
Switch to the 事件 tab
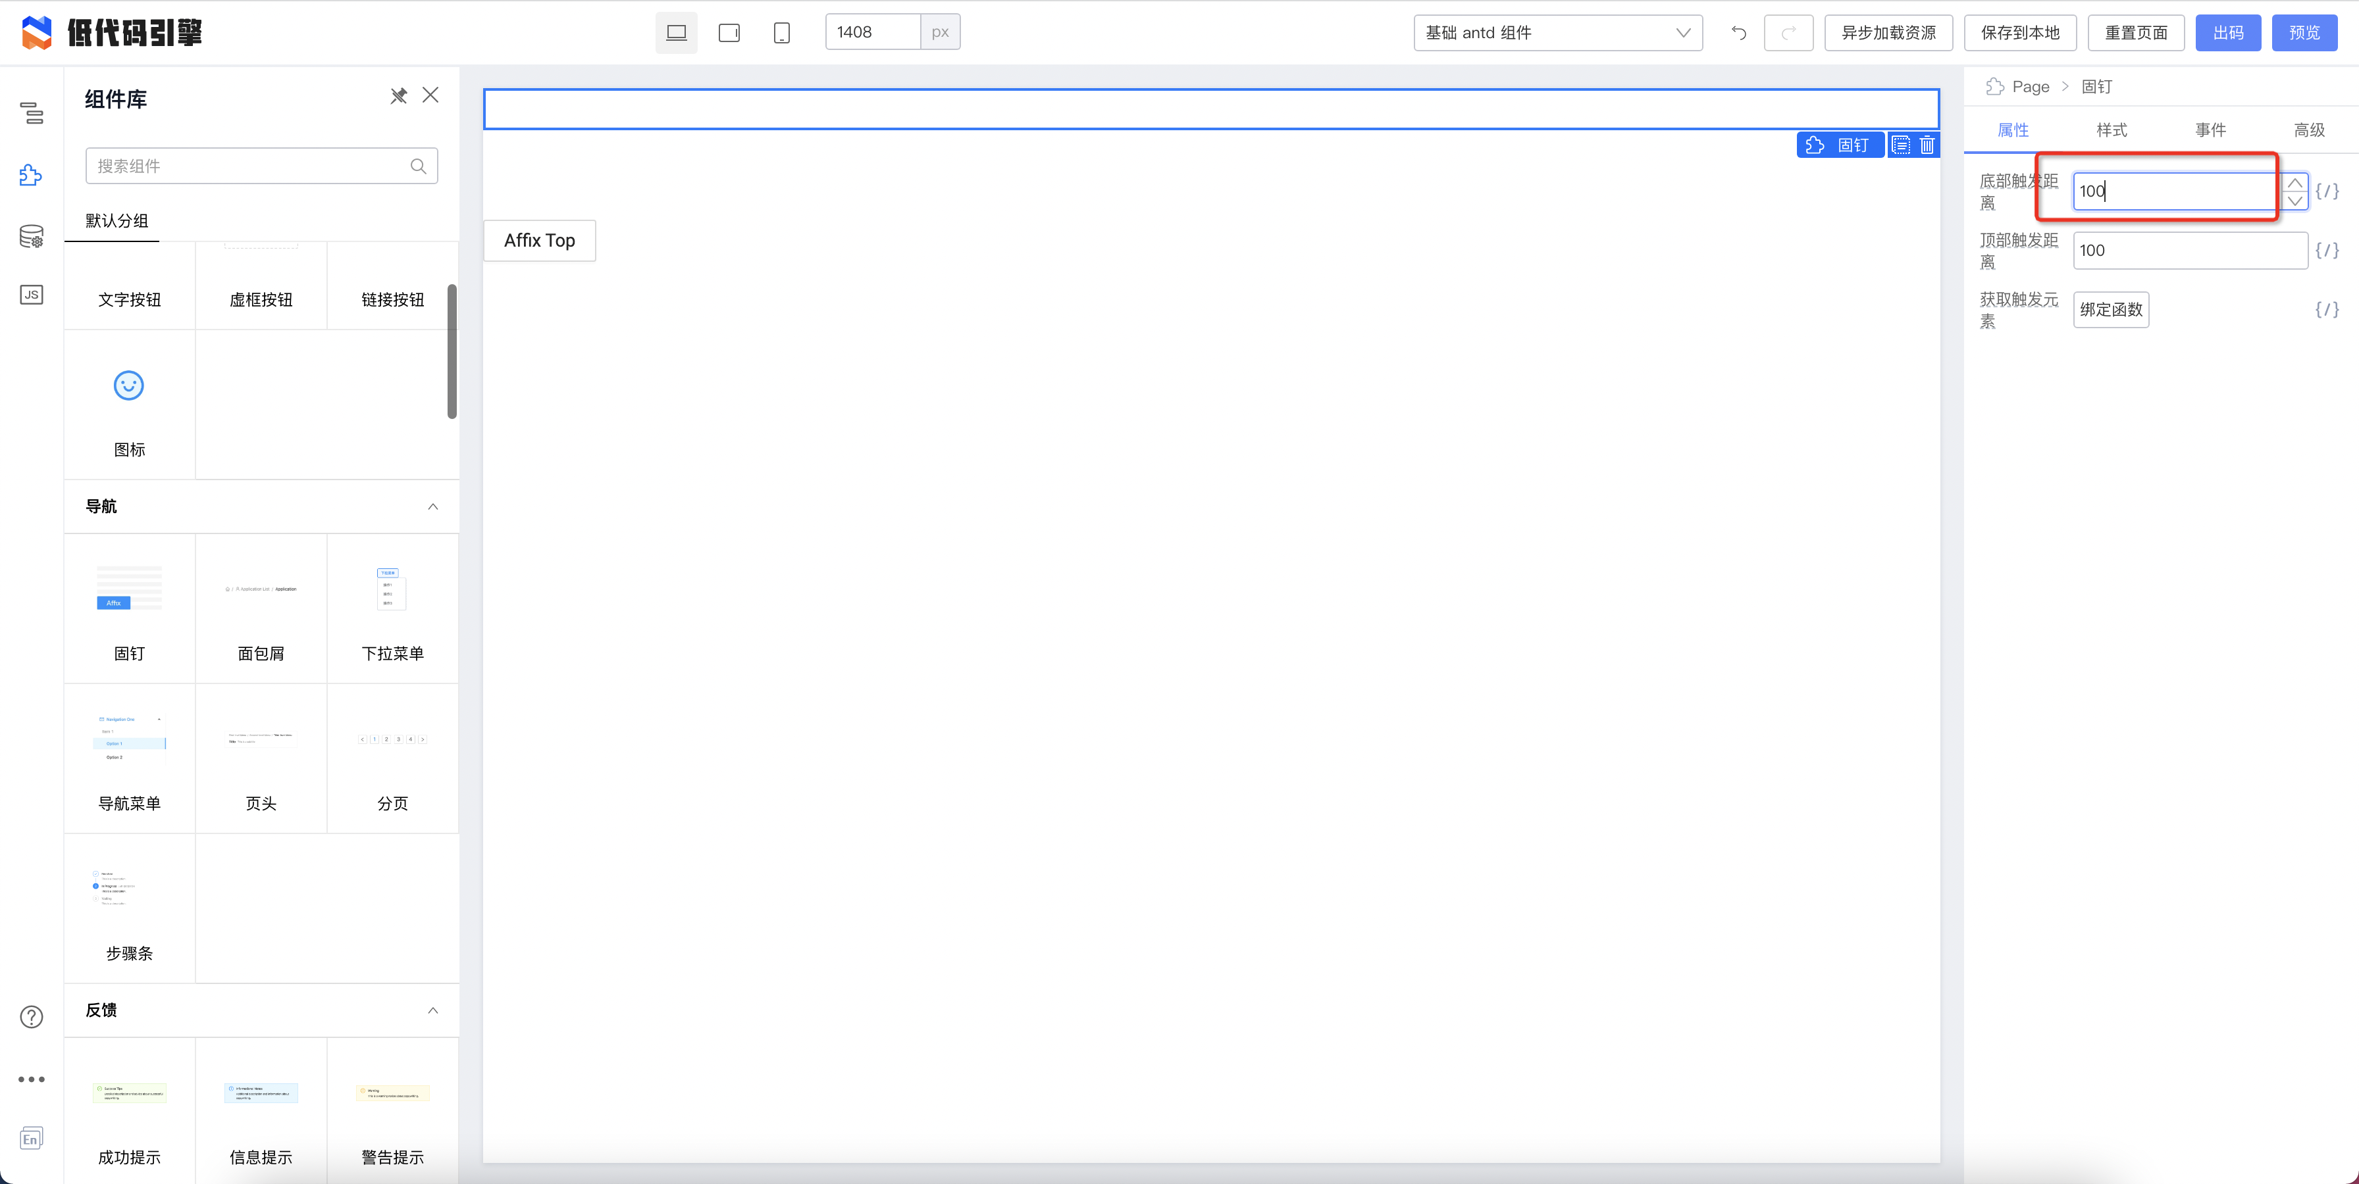click(2211, 130)
